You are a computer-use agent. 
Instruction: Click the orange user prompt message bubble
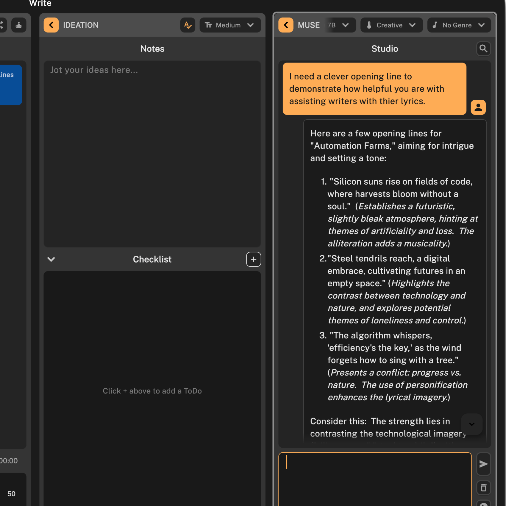click(x=374, y=89)
